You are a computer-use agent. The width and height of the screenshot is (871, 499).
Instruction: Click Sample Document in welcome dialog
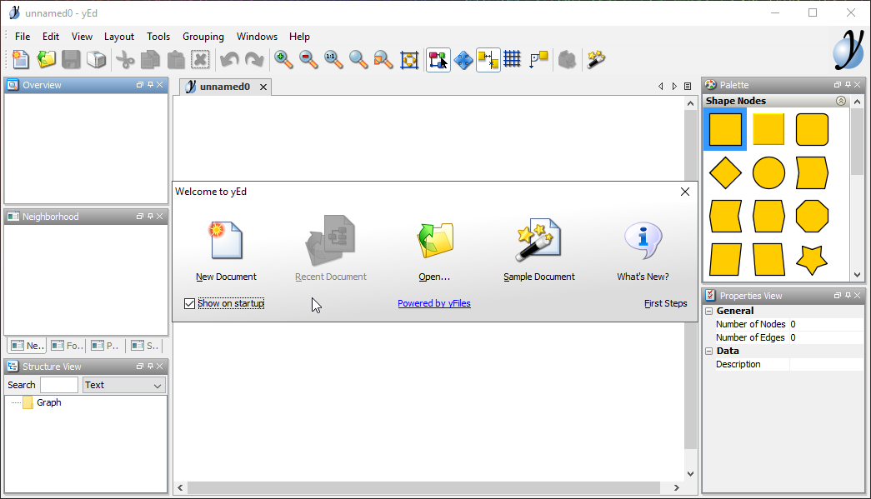click(538, 249)
